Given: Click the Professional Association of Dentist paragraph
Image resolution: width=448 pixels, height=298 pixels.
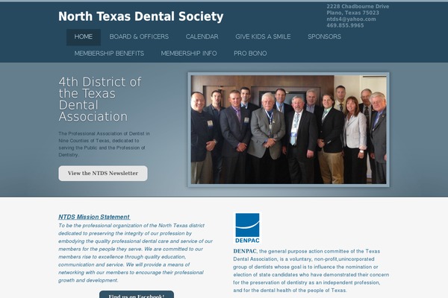Looking at the screenshot, I should [104, 145].
